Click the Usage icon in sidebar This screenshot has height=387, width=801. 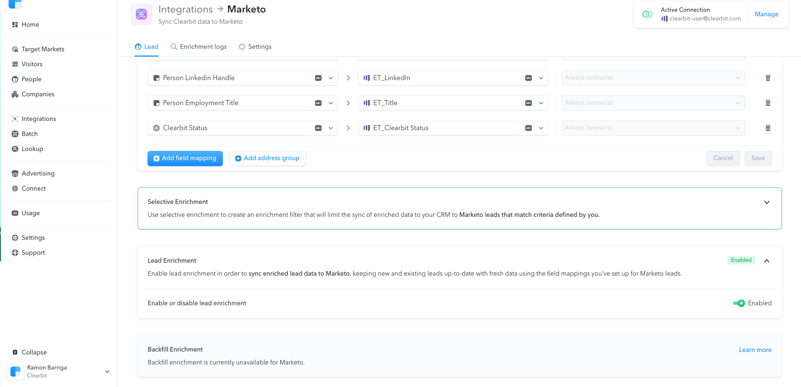point(15,213)
